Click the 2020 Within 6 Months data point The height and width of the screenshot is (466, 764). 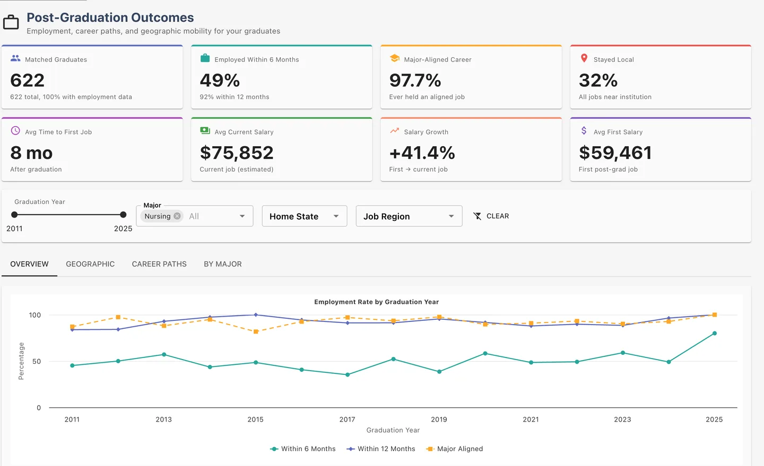click(x=485, y=354)
